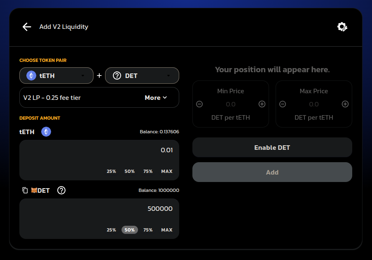Click the DET question mark icon in pair selector

[117, 76]
